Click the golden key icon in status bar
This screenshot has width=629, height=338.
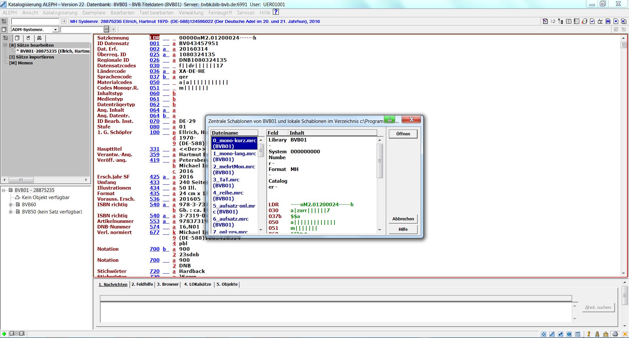coord(589,334)
